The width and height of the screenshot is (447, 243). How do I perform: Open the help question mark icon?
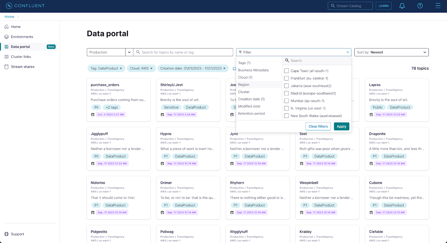coord(420,6)
